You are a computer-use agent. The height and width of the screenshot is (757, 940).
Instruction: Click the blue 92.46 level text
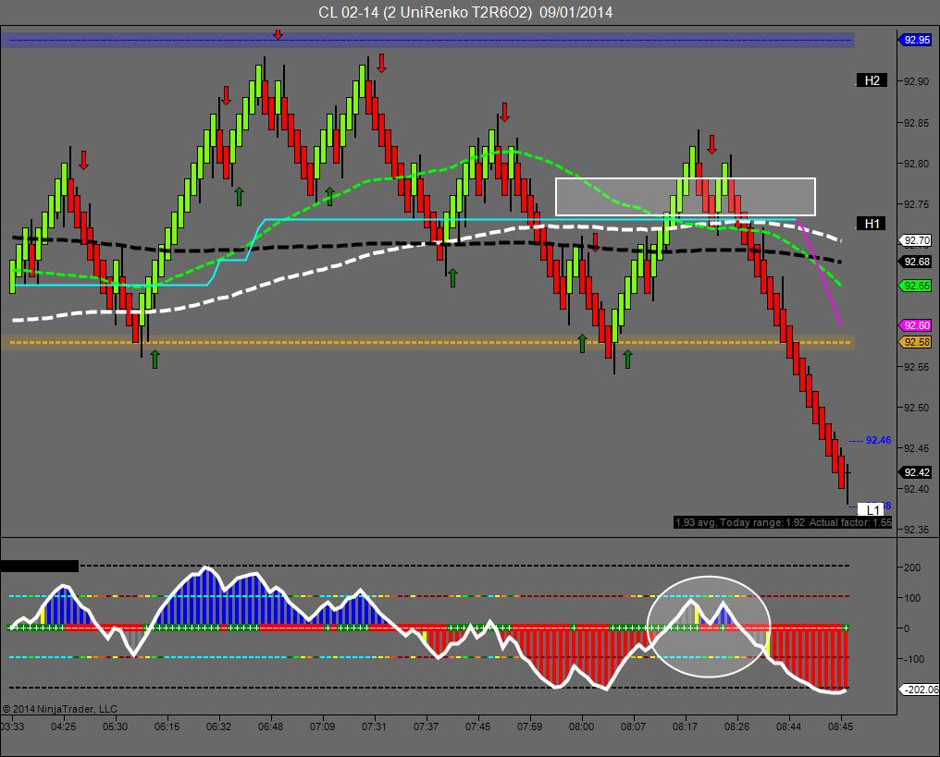coord(878,440)
